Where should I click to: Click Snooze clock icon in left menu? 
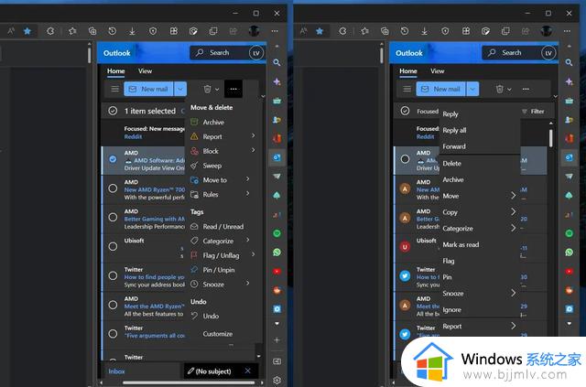pos(194,284)
